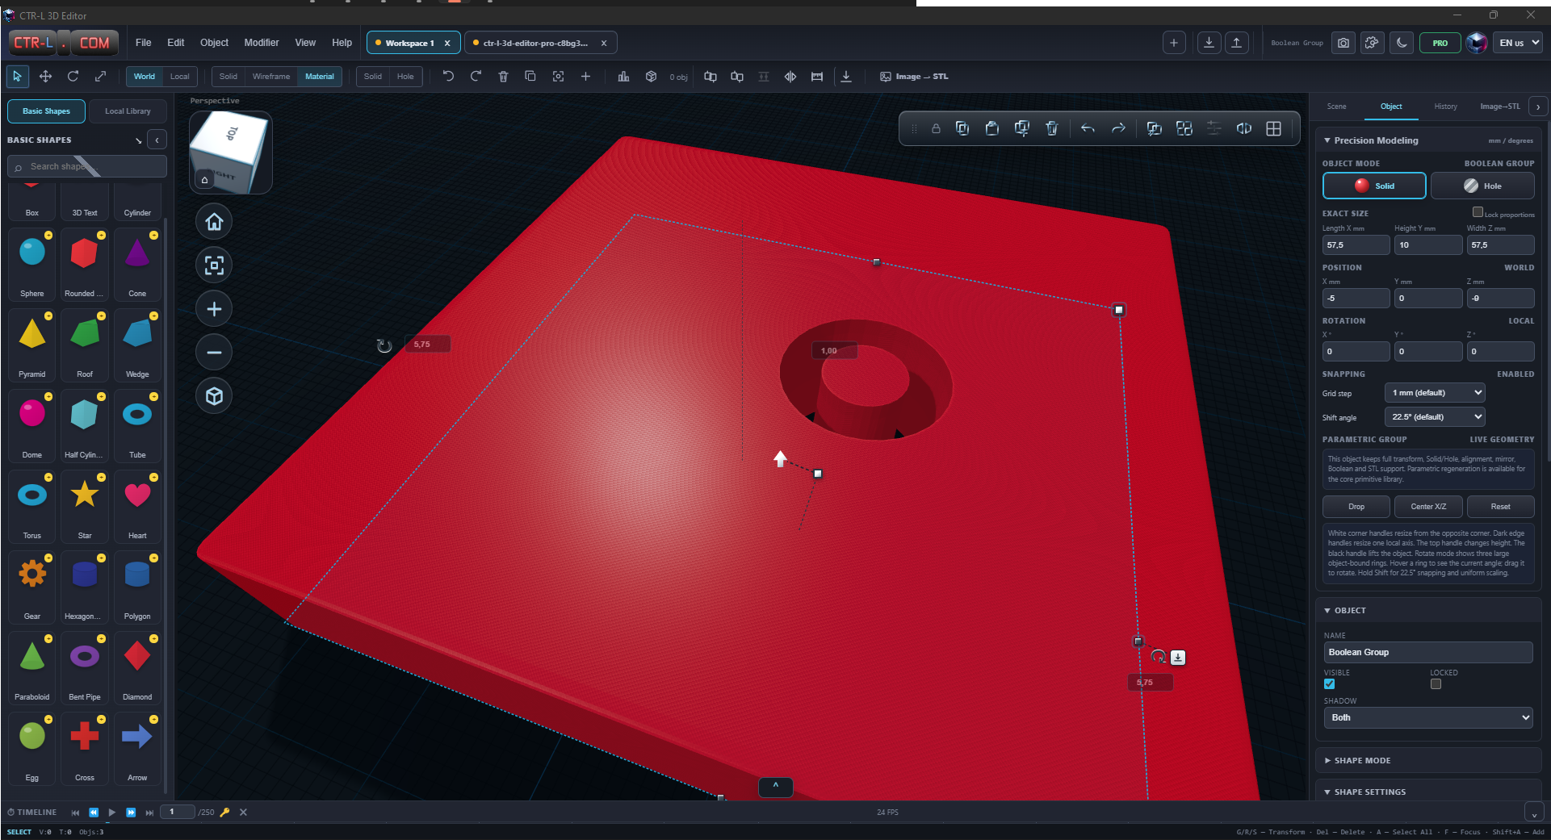Choose the Scale tool in the top toolbar
The height and width of the screenshot is (840, 1551).
click(x=100, y=76)
